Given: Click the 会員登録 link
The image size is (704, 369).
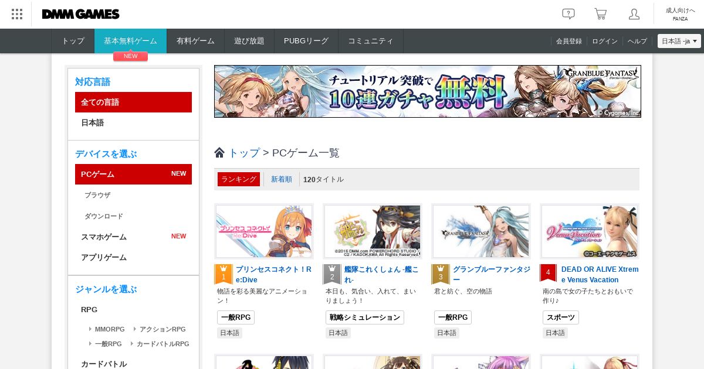Looking at the screenshot, I should point(569,41).
